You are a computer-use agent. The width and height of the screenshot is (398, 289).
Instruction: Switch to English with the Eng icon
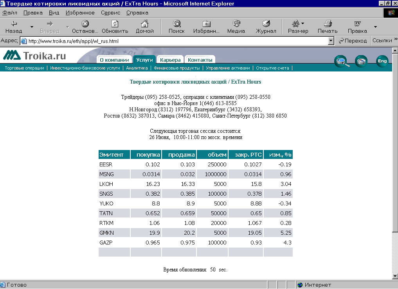pos(382,61)
